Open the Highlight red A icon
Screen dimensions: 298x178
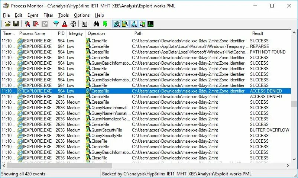[65, 24]
